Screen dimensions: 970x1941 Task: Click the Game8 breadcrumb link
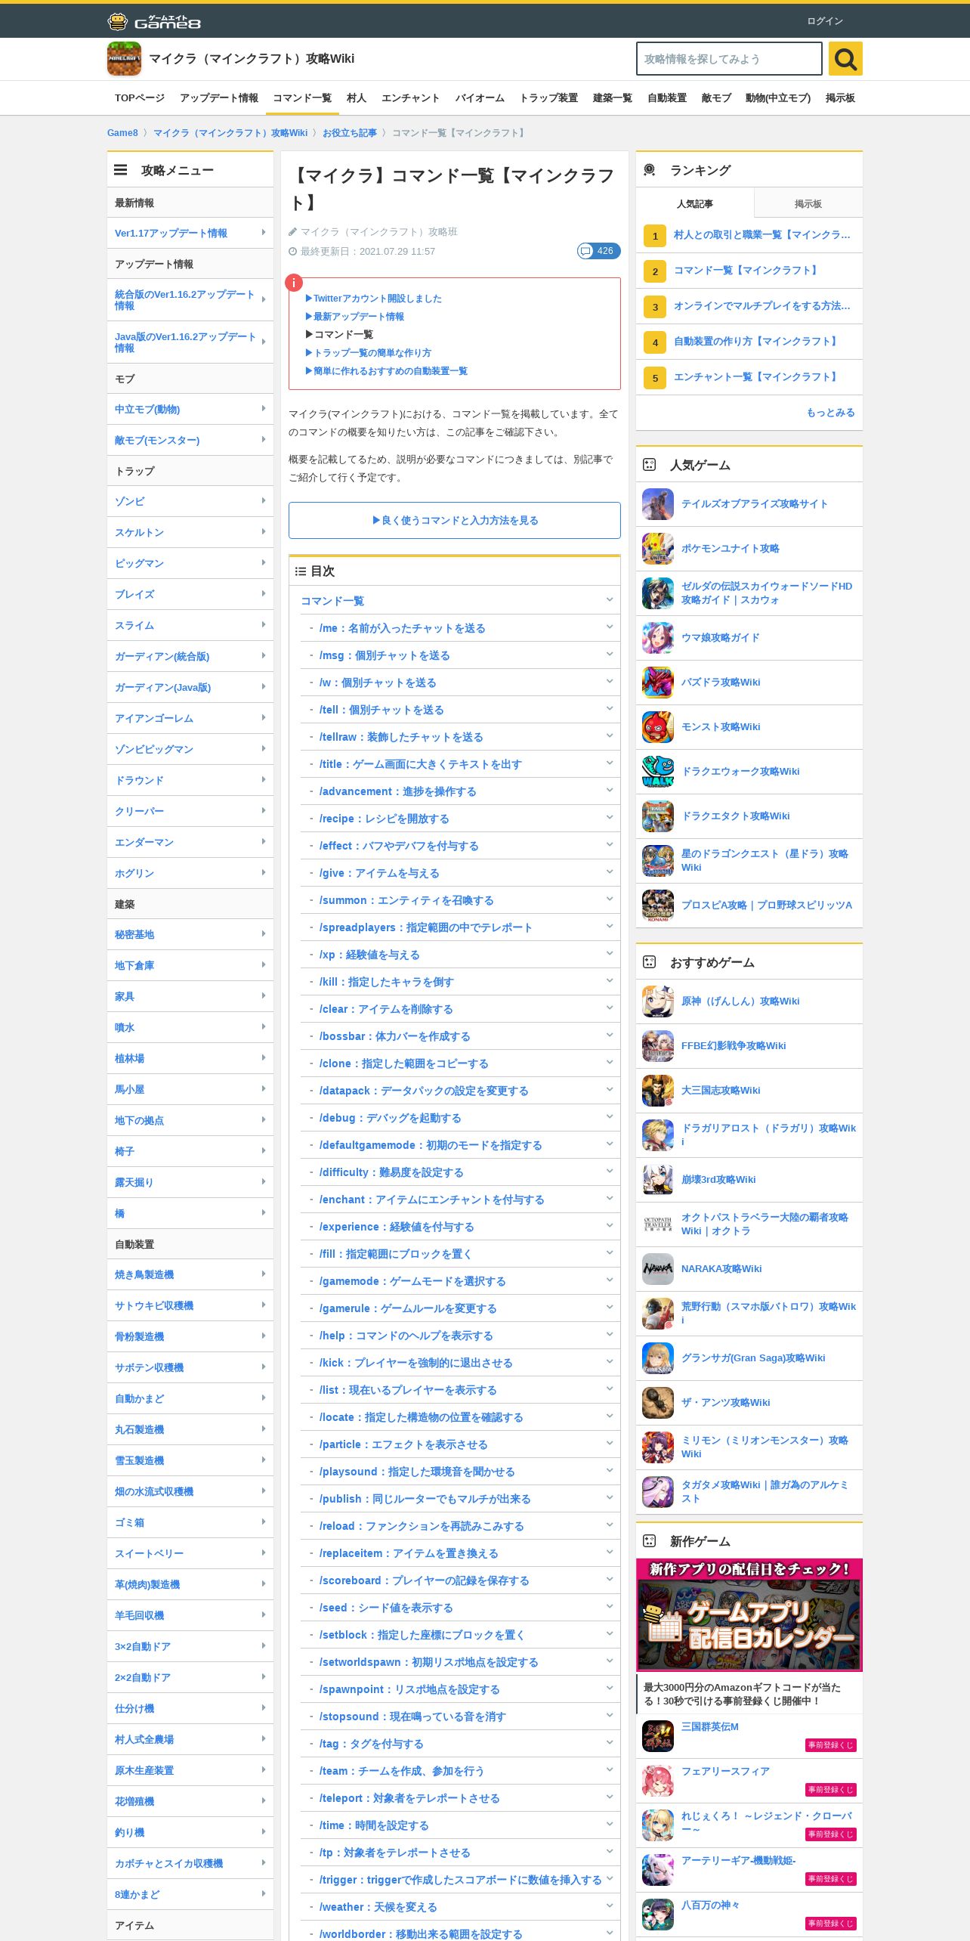coord(122,133)
